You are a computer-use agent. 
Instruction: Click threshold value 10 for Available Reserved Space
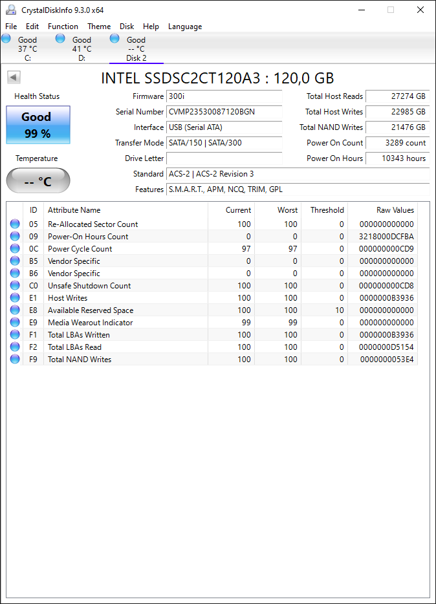point(340,310)
